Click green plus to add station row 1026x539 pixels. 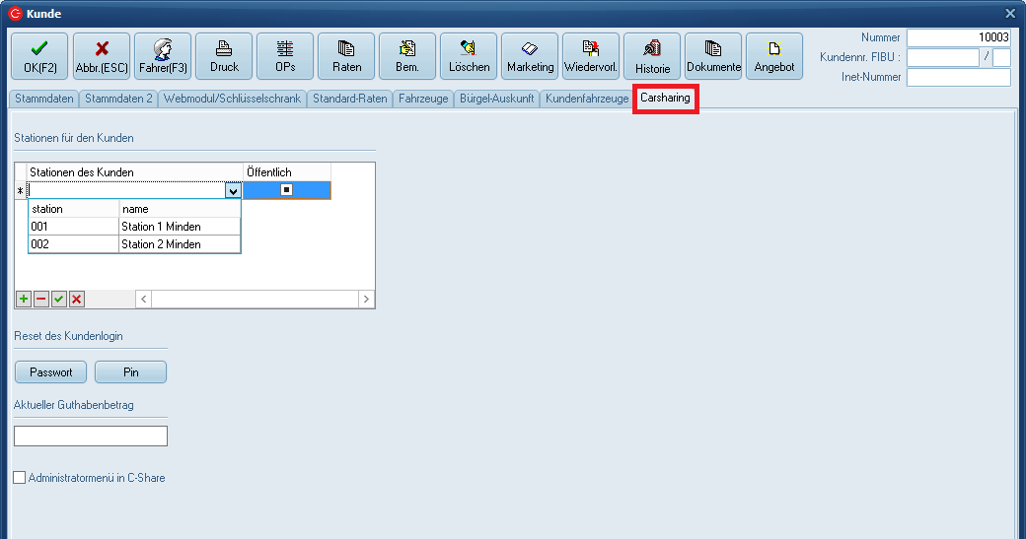click(24, 299)
